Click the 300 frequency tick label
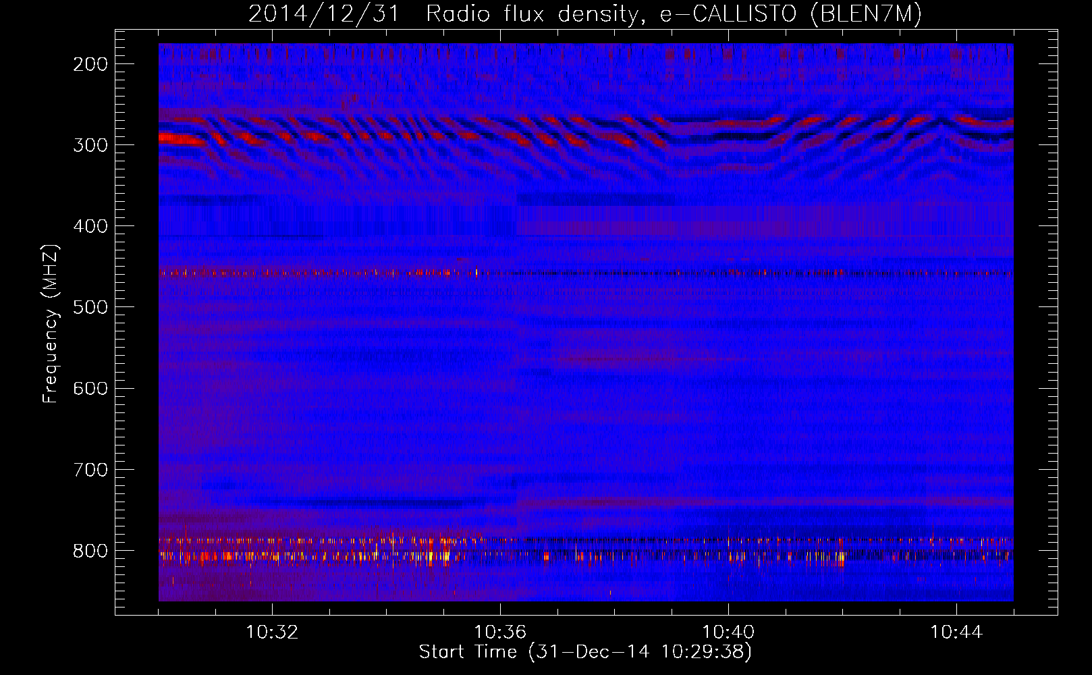 click(x=90, y=145)
